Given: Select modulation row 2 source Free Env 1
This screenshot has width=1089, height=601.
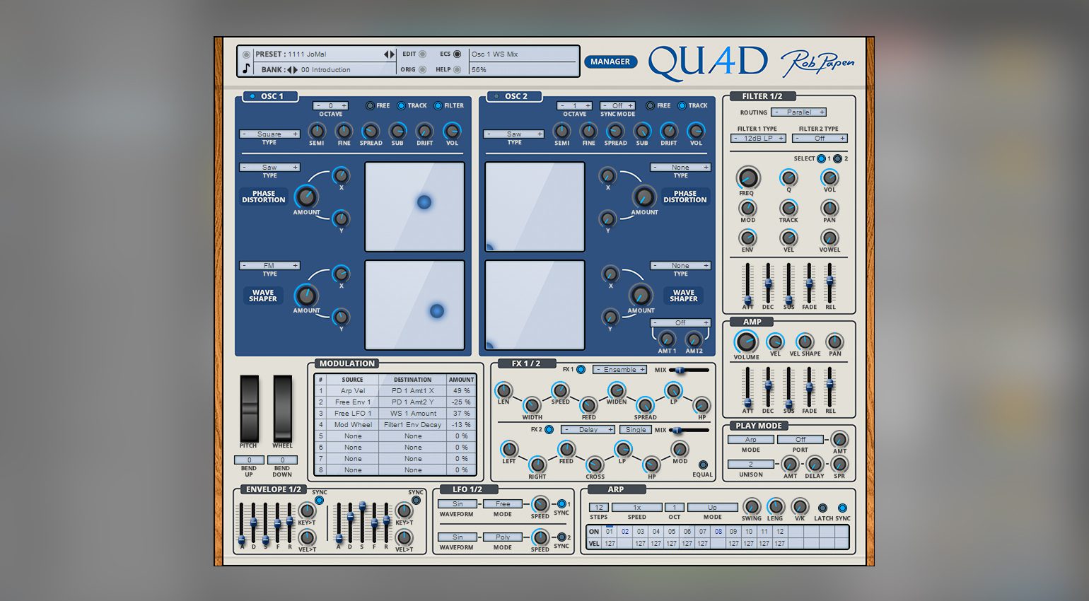Looking at the screenshot, I should [352, 402].
